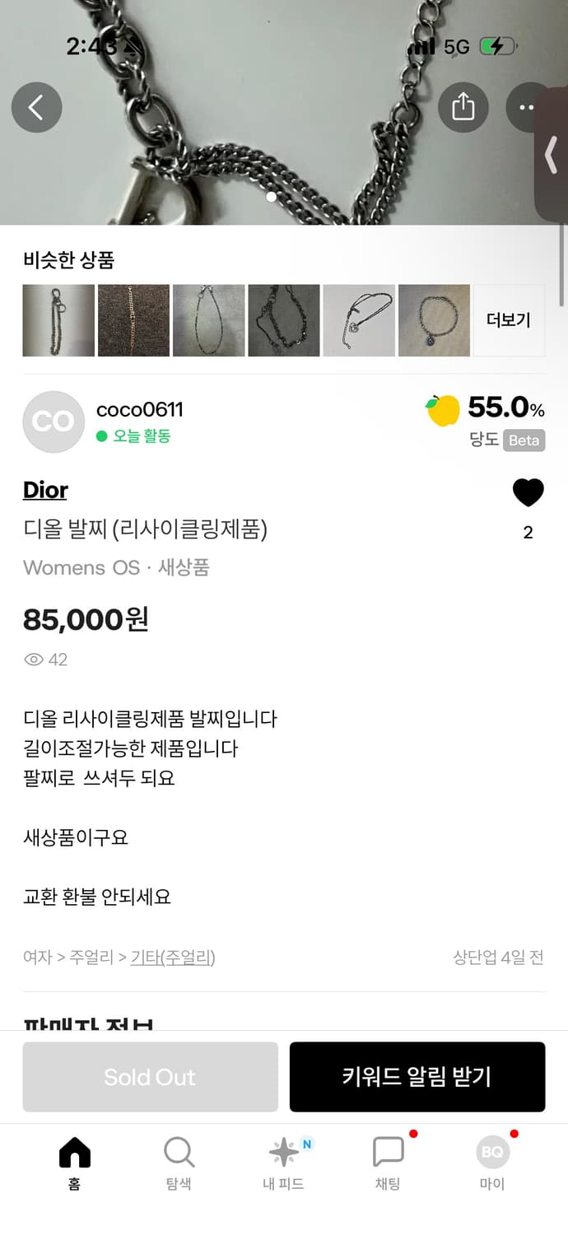Screen dimensions: 568x1235
Task: Open the first similar product thumbnail
Action: point(58,320)
